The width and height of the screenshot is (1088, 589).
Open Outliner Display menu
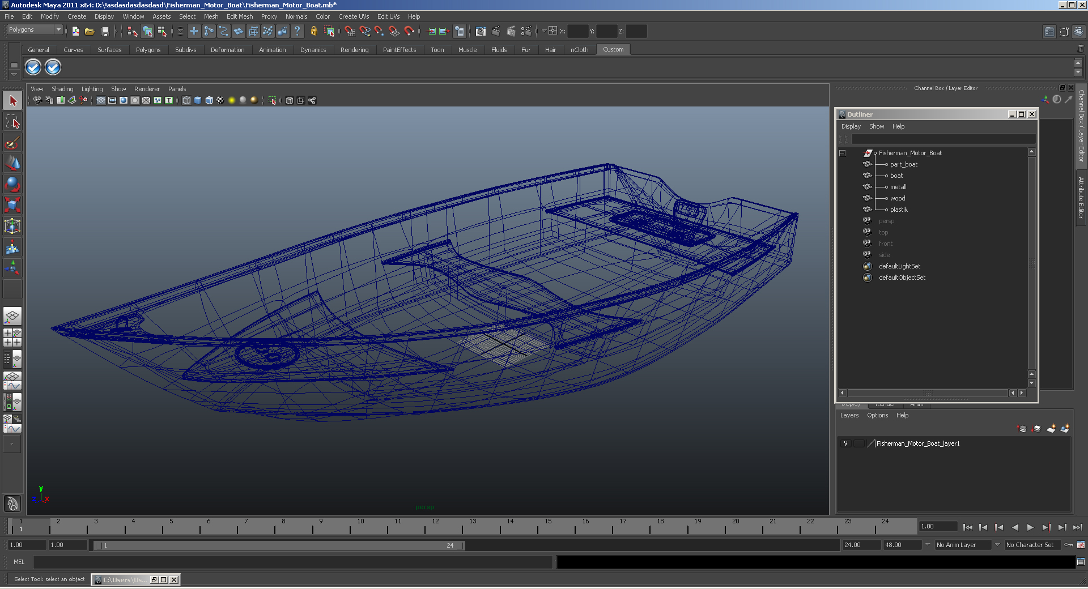(x=851, y=126)
